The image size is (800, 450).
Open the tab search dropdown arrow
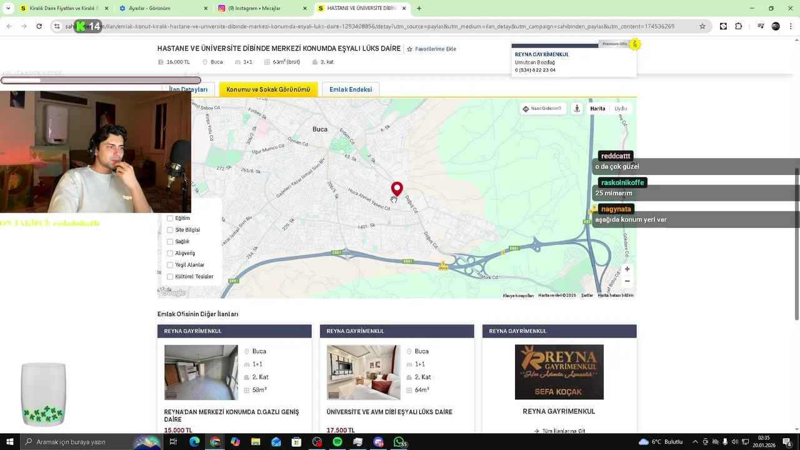point(8,8)
